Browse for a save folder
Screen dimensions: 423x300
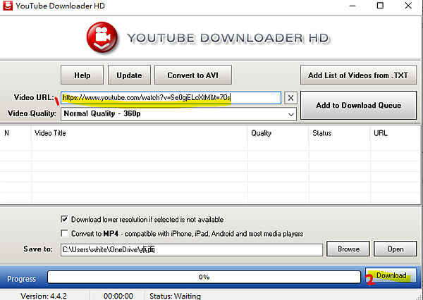click(348, 249)
